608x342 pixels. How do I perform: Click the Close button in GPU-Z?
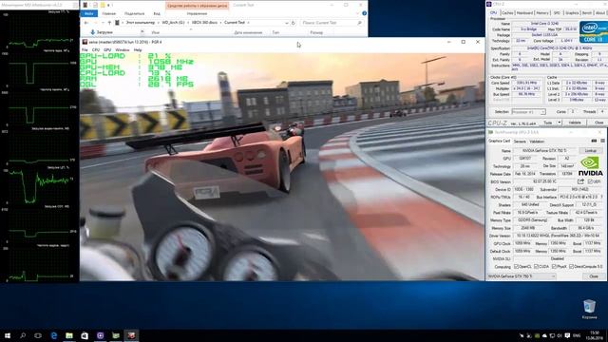click(x=594, y=276)
